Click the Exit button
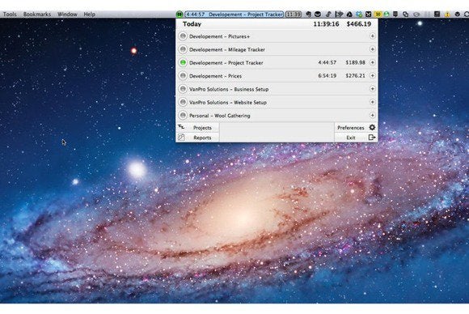This screenshot has width=469, height=314. 356,138
